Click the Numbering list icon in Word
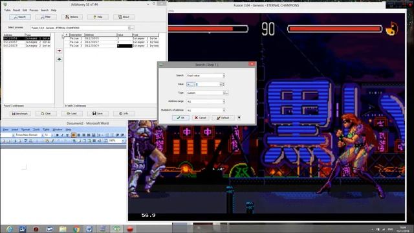Image resolution: width=414 pixels, height=233 pixels. (x=107, y=135)
